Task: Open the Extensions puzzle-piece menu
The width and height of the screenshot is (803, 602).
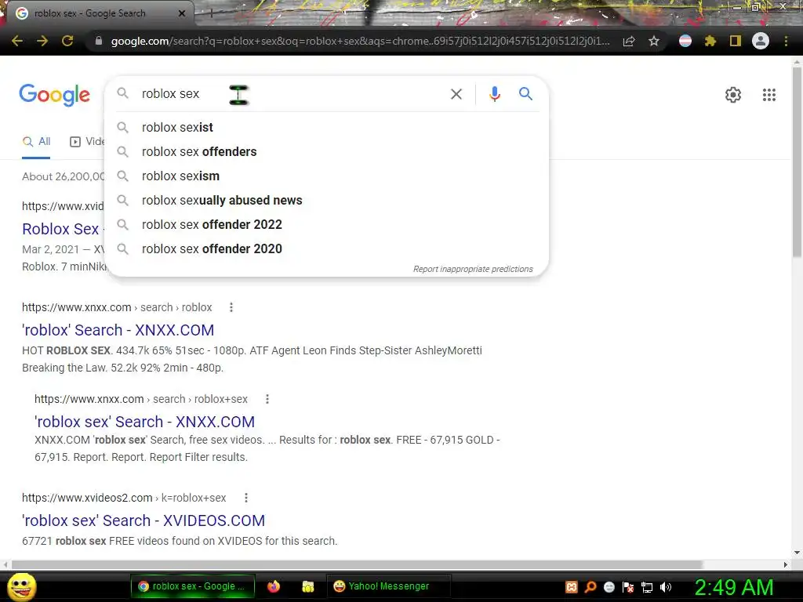Action: click(x=710, y=41)
